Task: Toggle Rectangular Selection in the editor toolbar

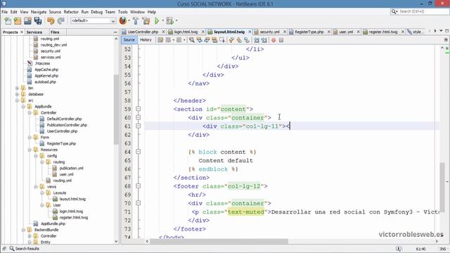Action: [x=222, y=40]
